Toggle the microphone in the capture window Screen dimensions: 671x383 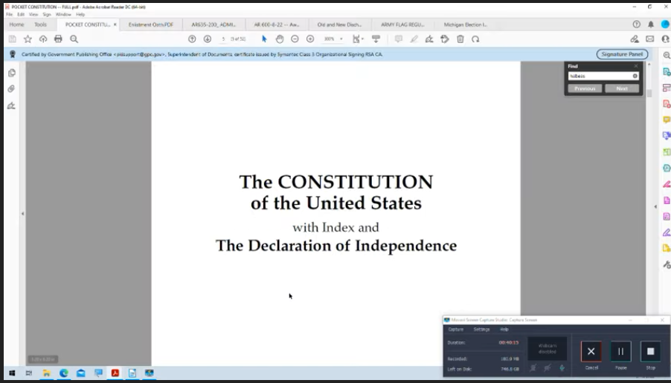(x=562, y=367)
